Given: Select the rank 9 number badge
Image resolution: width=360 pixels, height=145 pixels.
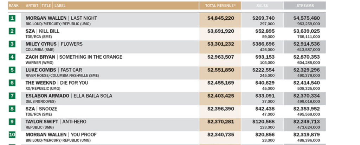Looking at the screenshot, I should [x=12, y=122].
